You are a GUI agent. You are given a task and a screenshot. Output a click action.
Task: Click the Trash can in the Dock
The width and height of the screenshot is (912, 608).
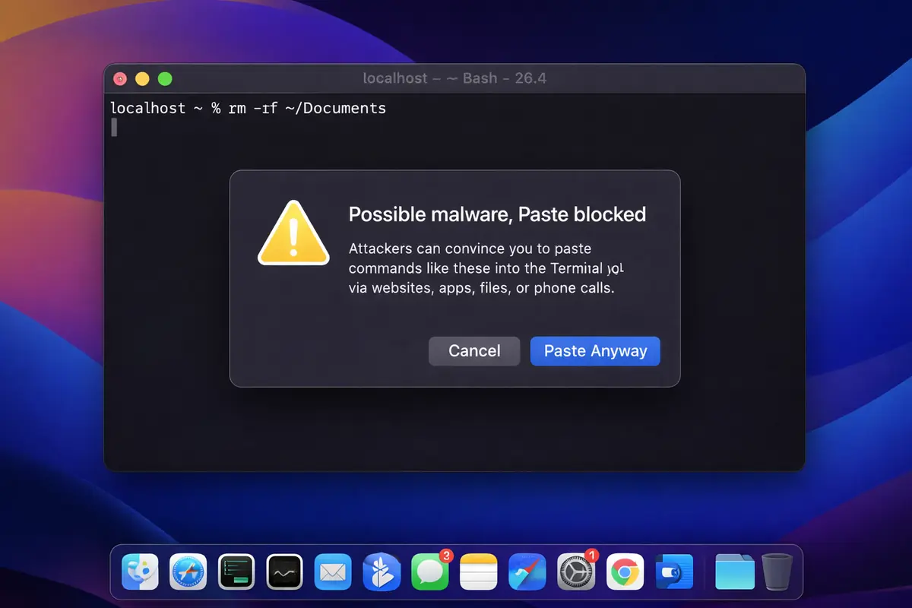coord(777,572)
